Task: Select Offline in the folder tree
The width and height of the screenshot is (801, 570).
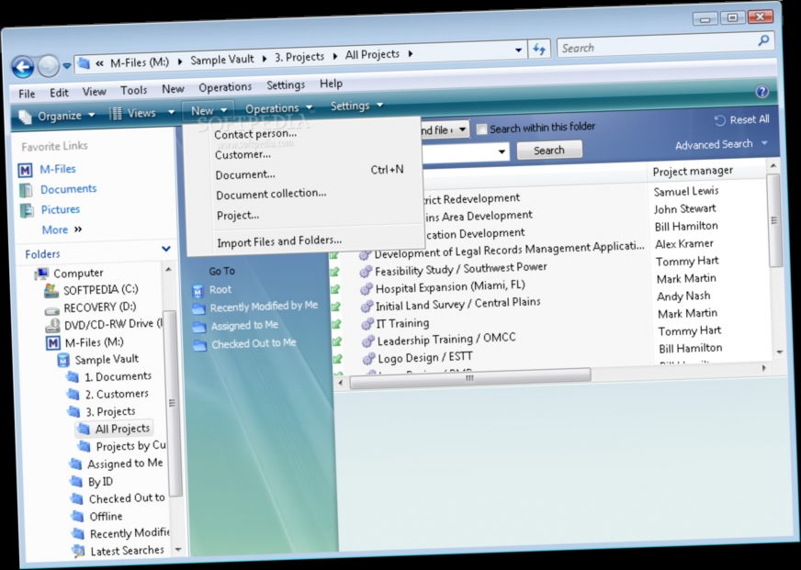Action: tap(106, 517)
